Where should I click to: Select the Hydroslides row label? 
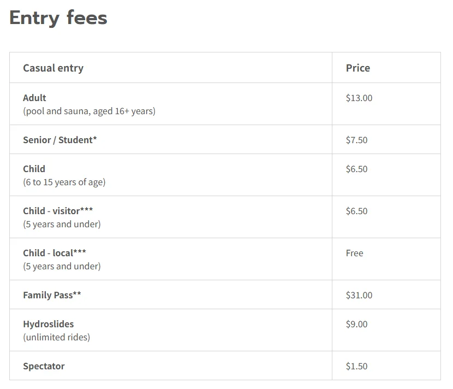[48, 324]
